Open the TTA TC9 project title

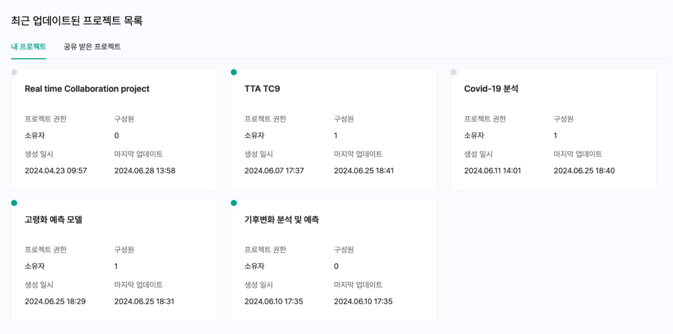point(262,89)
